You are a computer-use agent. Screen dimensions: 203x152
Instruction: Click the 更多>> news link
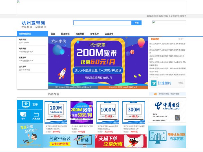coord(181,39)
